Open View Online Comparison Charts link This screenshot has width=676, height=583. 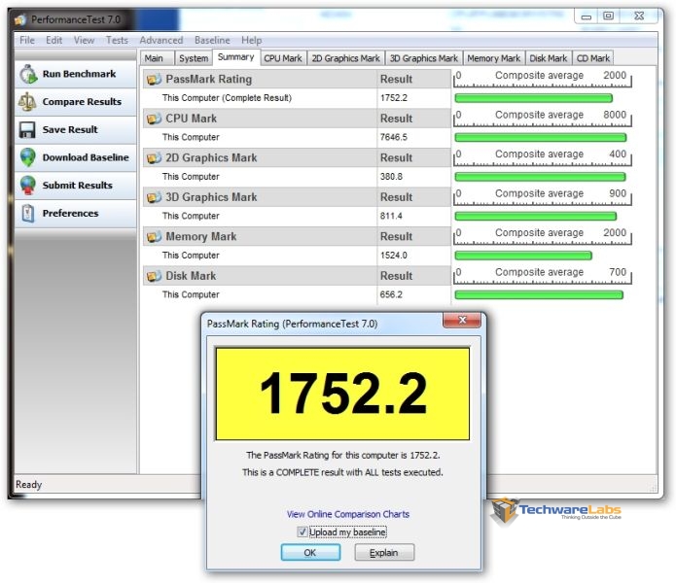pyautogui.click(x=348, y=514)
